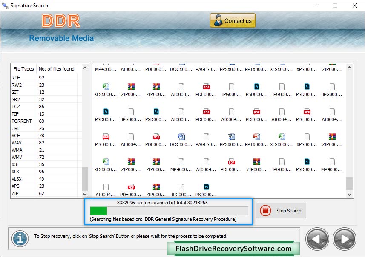The image size is (365, 257).
Task: Click the red stop icon beside Stop Search
Action: [265, 211]
